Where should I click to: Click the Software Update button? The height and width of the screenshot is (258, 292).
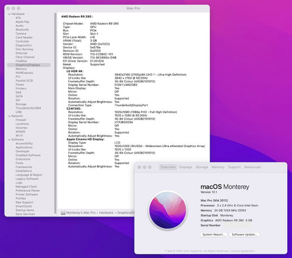point(245,234)
